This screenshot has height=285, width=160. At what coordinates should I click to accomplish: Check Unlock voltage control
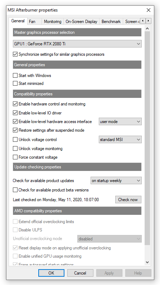pos(15,140)
